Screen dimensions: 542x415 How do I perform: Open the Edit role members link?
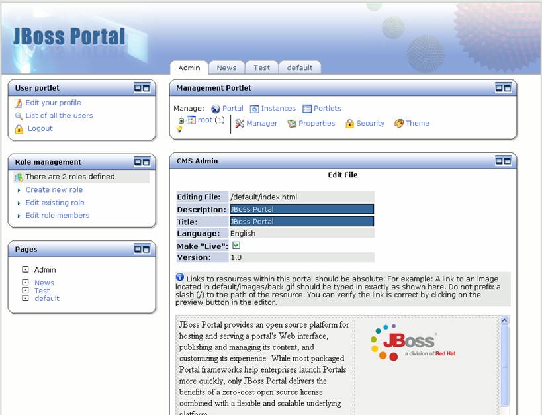58,216
